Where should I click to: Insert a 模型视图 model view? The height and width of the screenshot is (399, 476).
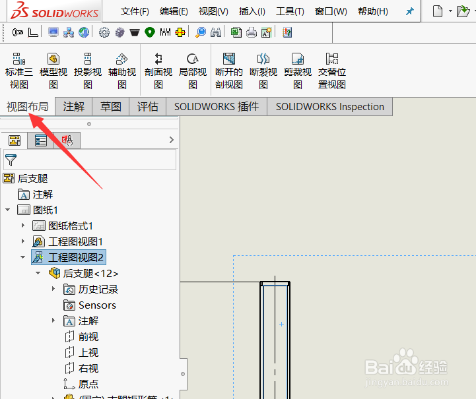[53, 71]
